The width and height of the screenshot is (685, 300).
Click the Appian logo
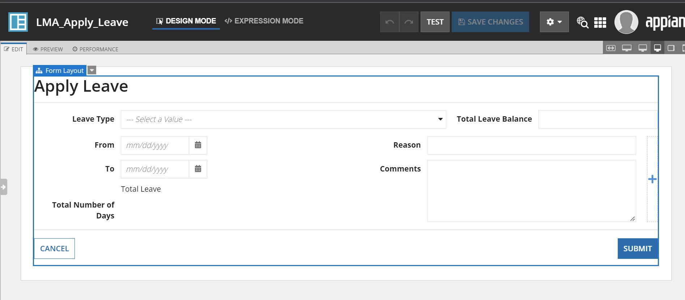(665, 22)
